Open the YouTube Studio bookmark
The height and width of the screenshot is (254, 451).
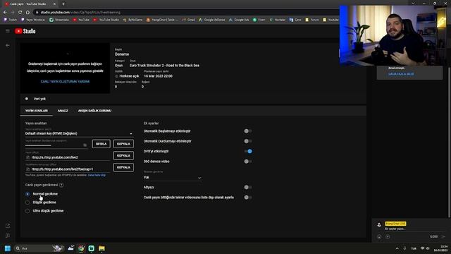click(106, 20)
